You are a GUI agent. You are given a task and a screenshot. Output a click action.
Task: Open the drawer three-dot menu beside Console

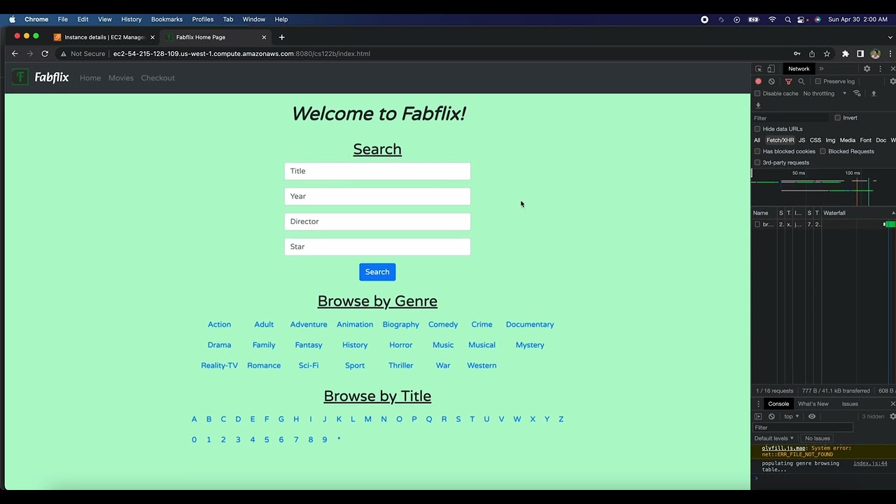pyautogui.click(x=758, y=404)
